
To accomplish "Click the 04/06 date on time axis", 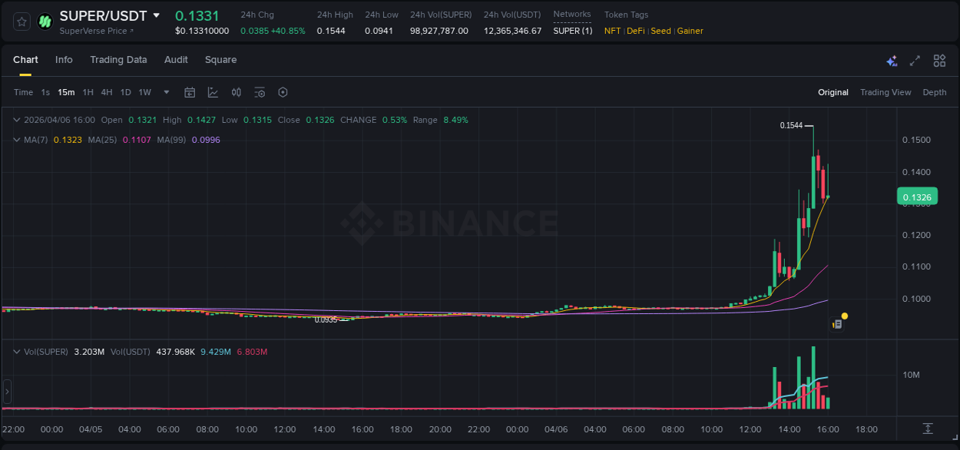I will 557,429.
